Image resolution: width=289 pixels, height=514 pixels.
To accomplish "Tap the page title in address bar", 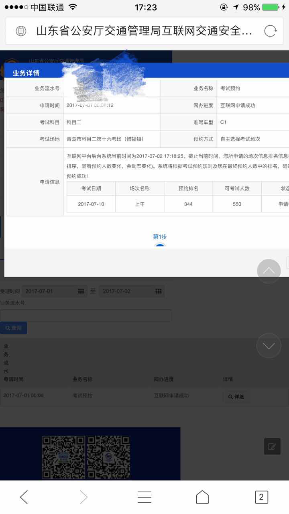I will tap(144, 31).
